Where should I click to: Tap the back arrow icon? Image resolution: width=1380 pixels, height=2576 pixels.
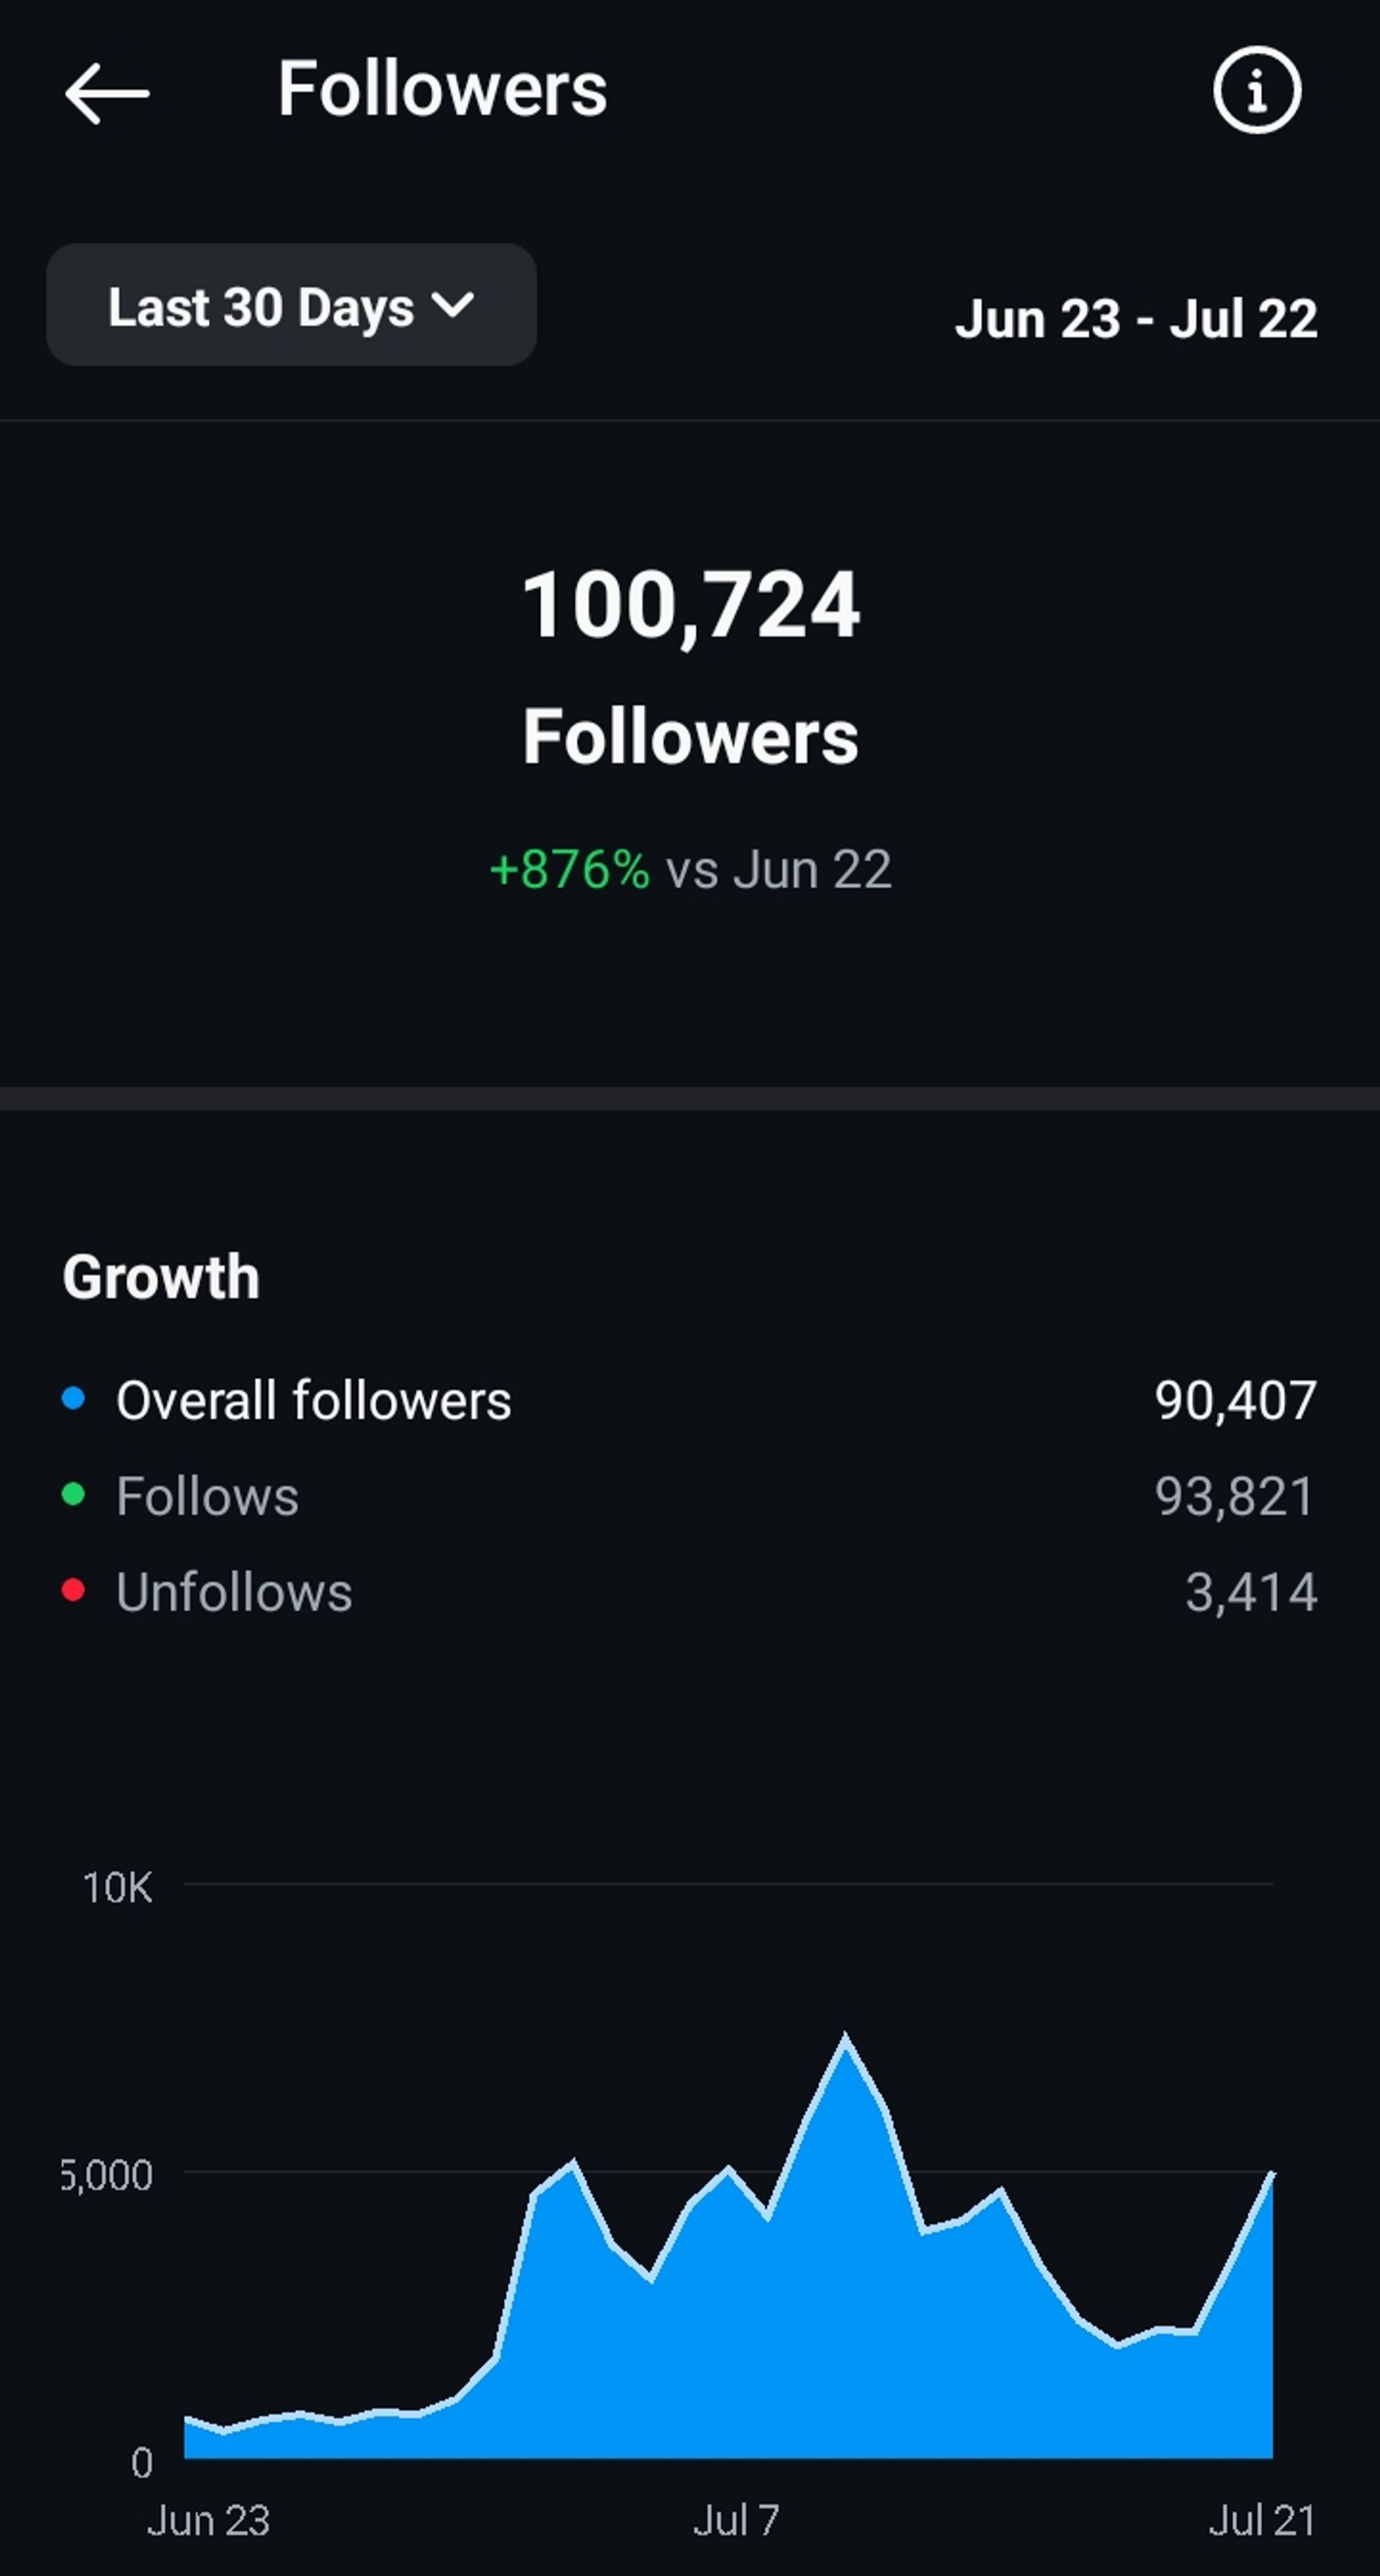pyautogui.click(x=107, y=93)
